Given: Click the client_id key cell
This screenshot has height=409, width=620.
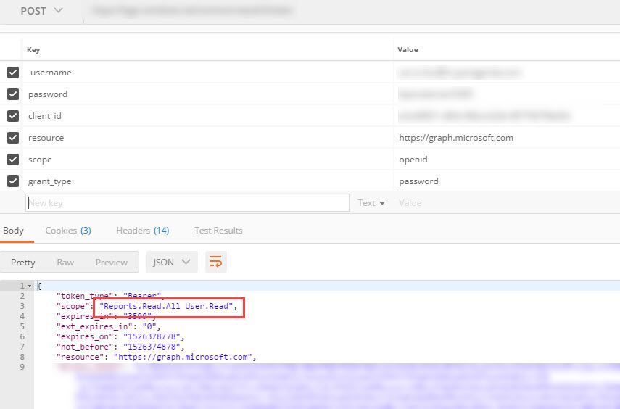Looking at the screenshot, I should pyautogui.click(x=208, y=116).
